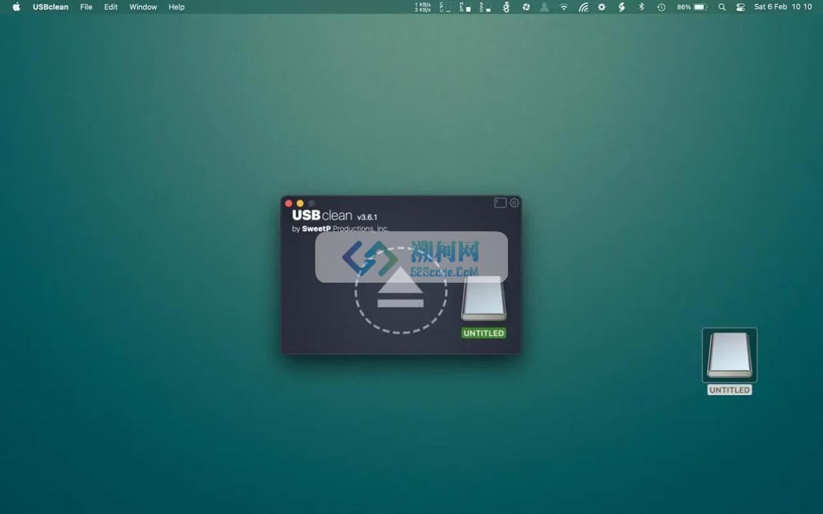Click the curved signal bars icon after Wi-Fi
Viewport: 823px width, 514px height.
pos(583,7)
